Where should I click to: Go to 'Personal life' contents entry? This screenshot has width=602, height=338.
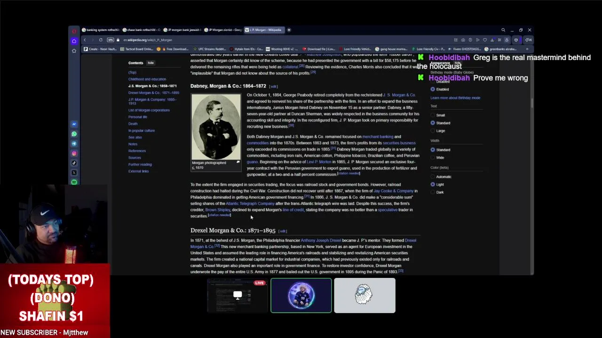coord(138,117)
